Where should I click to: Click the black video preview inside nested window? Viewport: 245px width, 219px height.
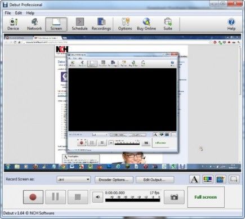[x=122, y=100]
